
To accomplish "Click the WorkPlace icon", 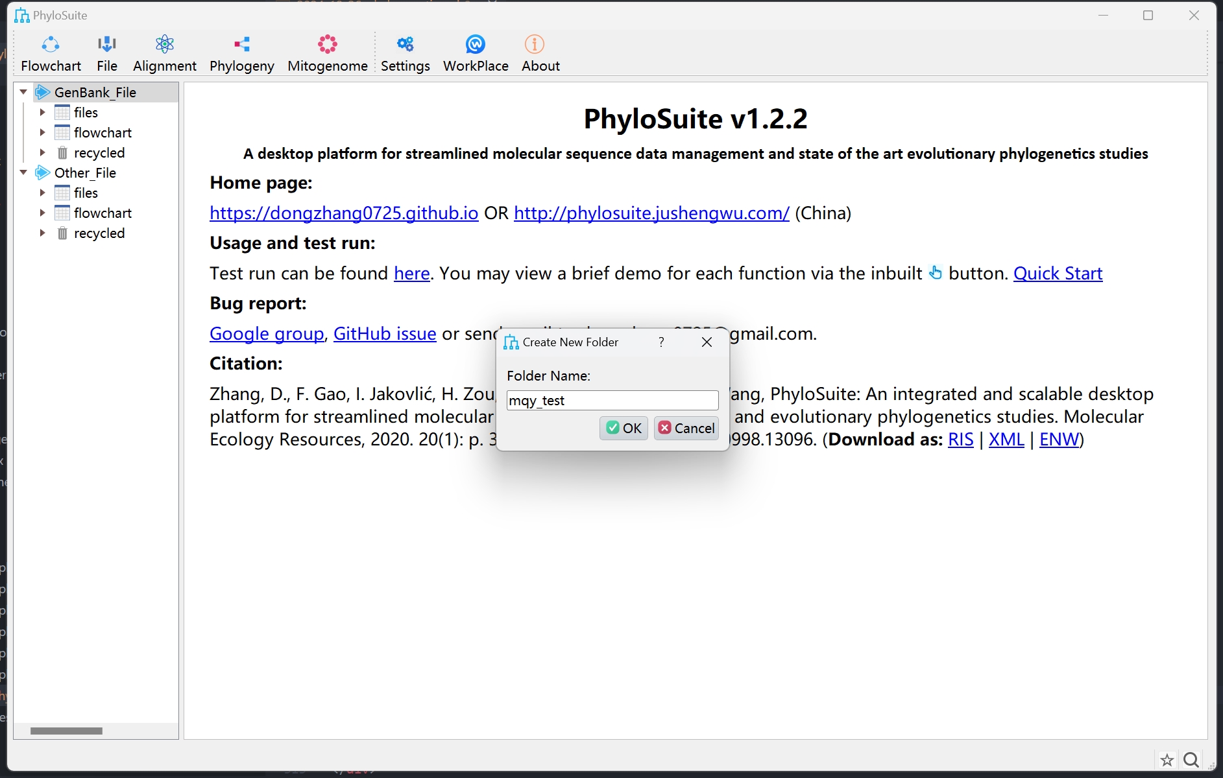I will click(x=476, y=45).
